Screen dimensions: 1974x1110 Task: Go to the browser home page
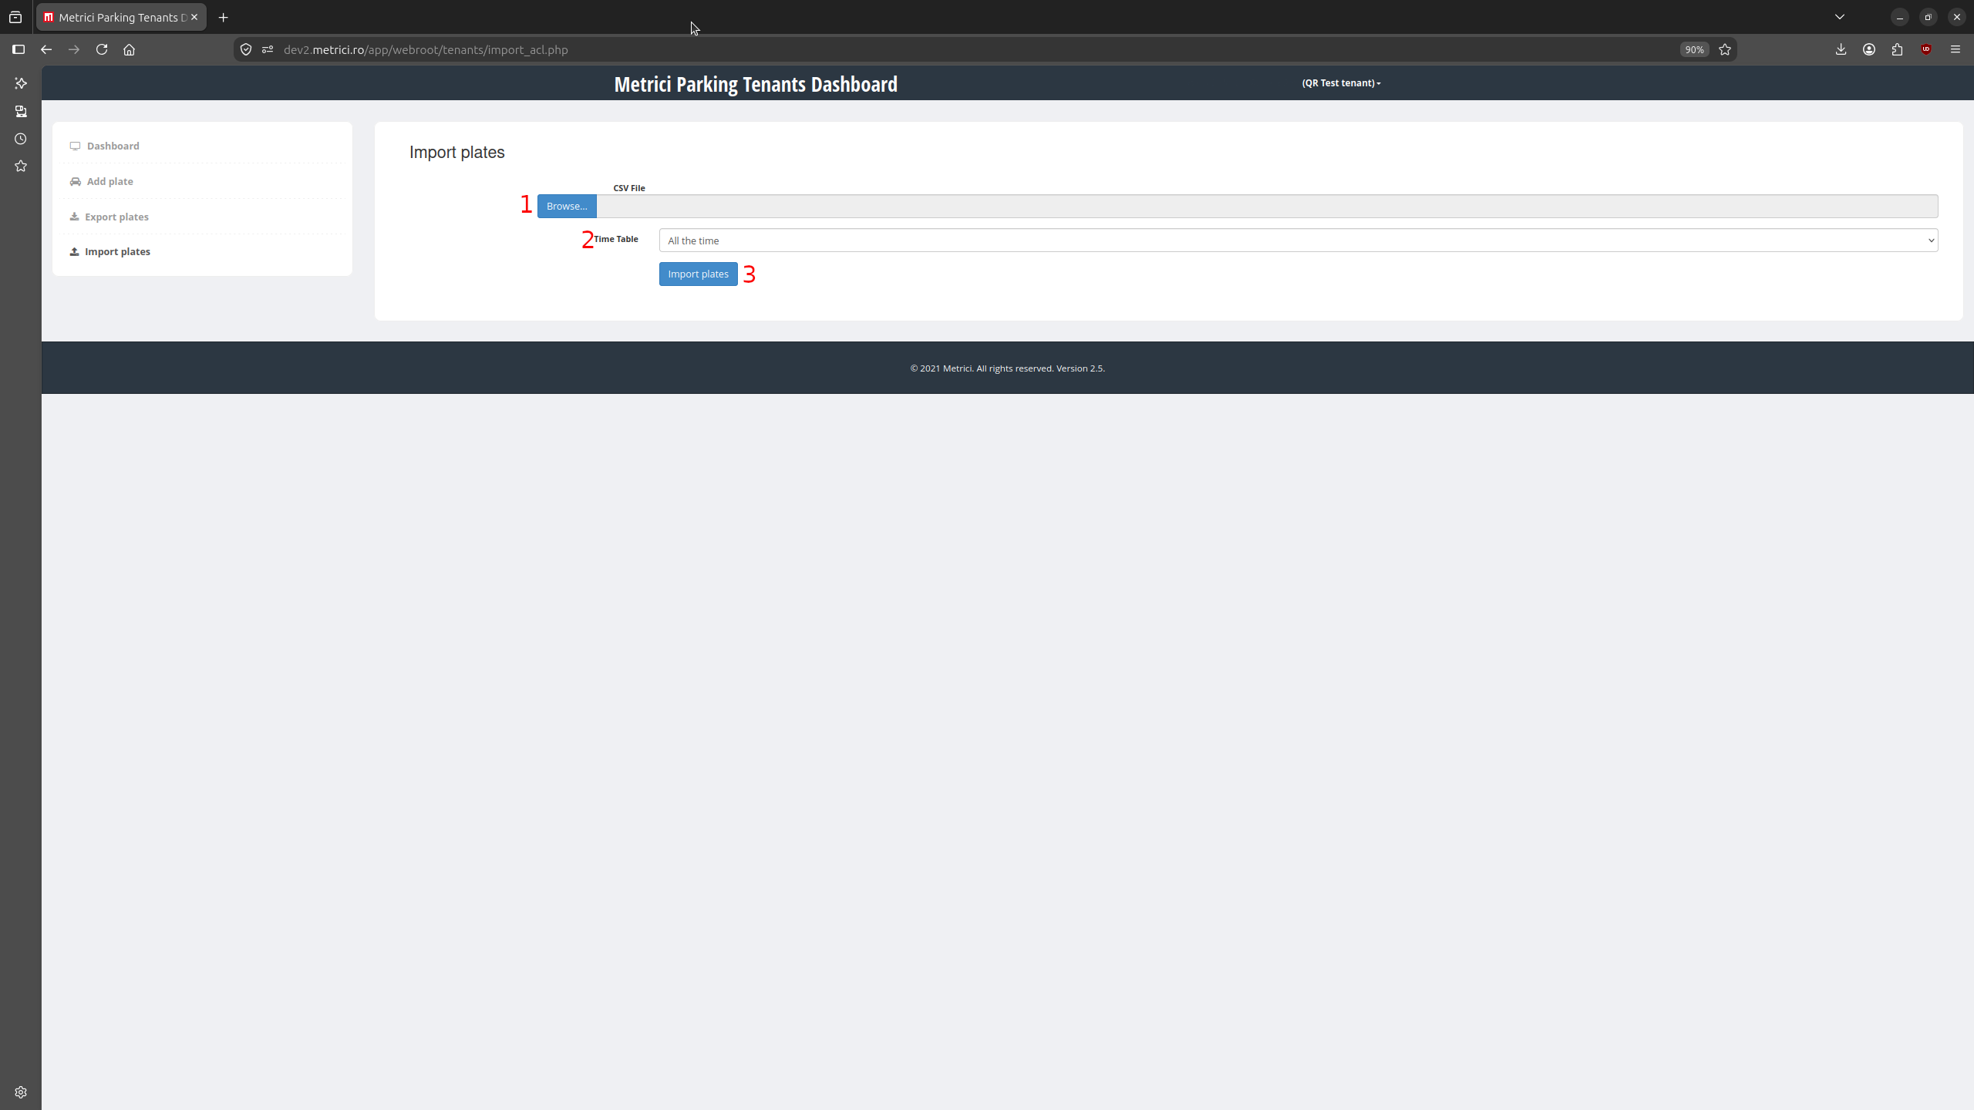click(130, 49)
